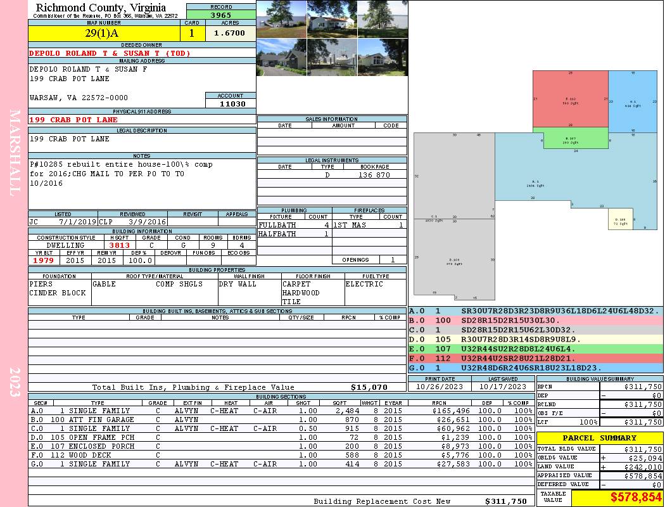Image resolution: width=665 pixels, height=507 pixels.
Task: Select E.0 ENCLOSED PORCH section row
Action: tap(281, 446)
